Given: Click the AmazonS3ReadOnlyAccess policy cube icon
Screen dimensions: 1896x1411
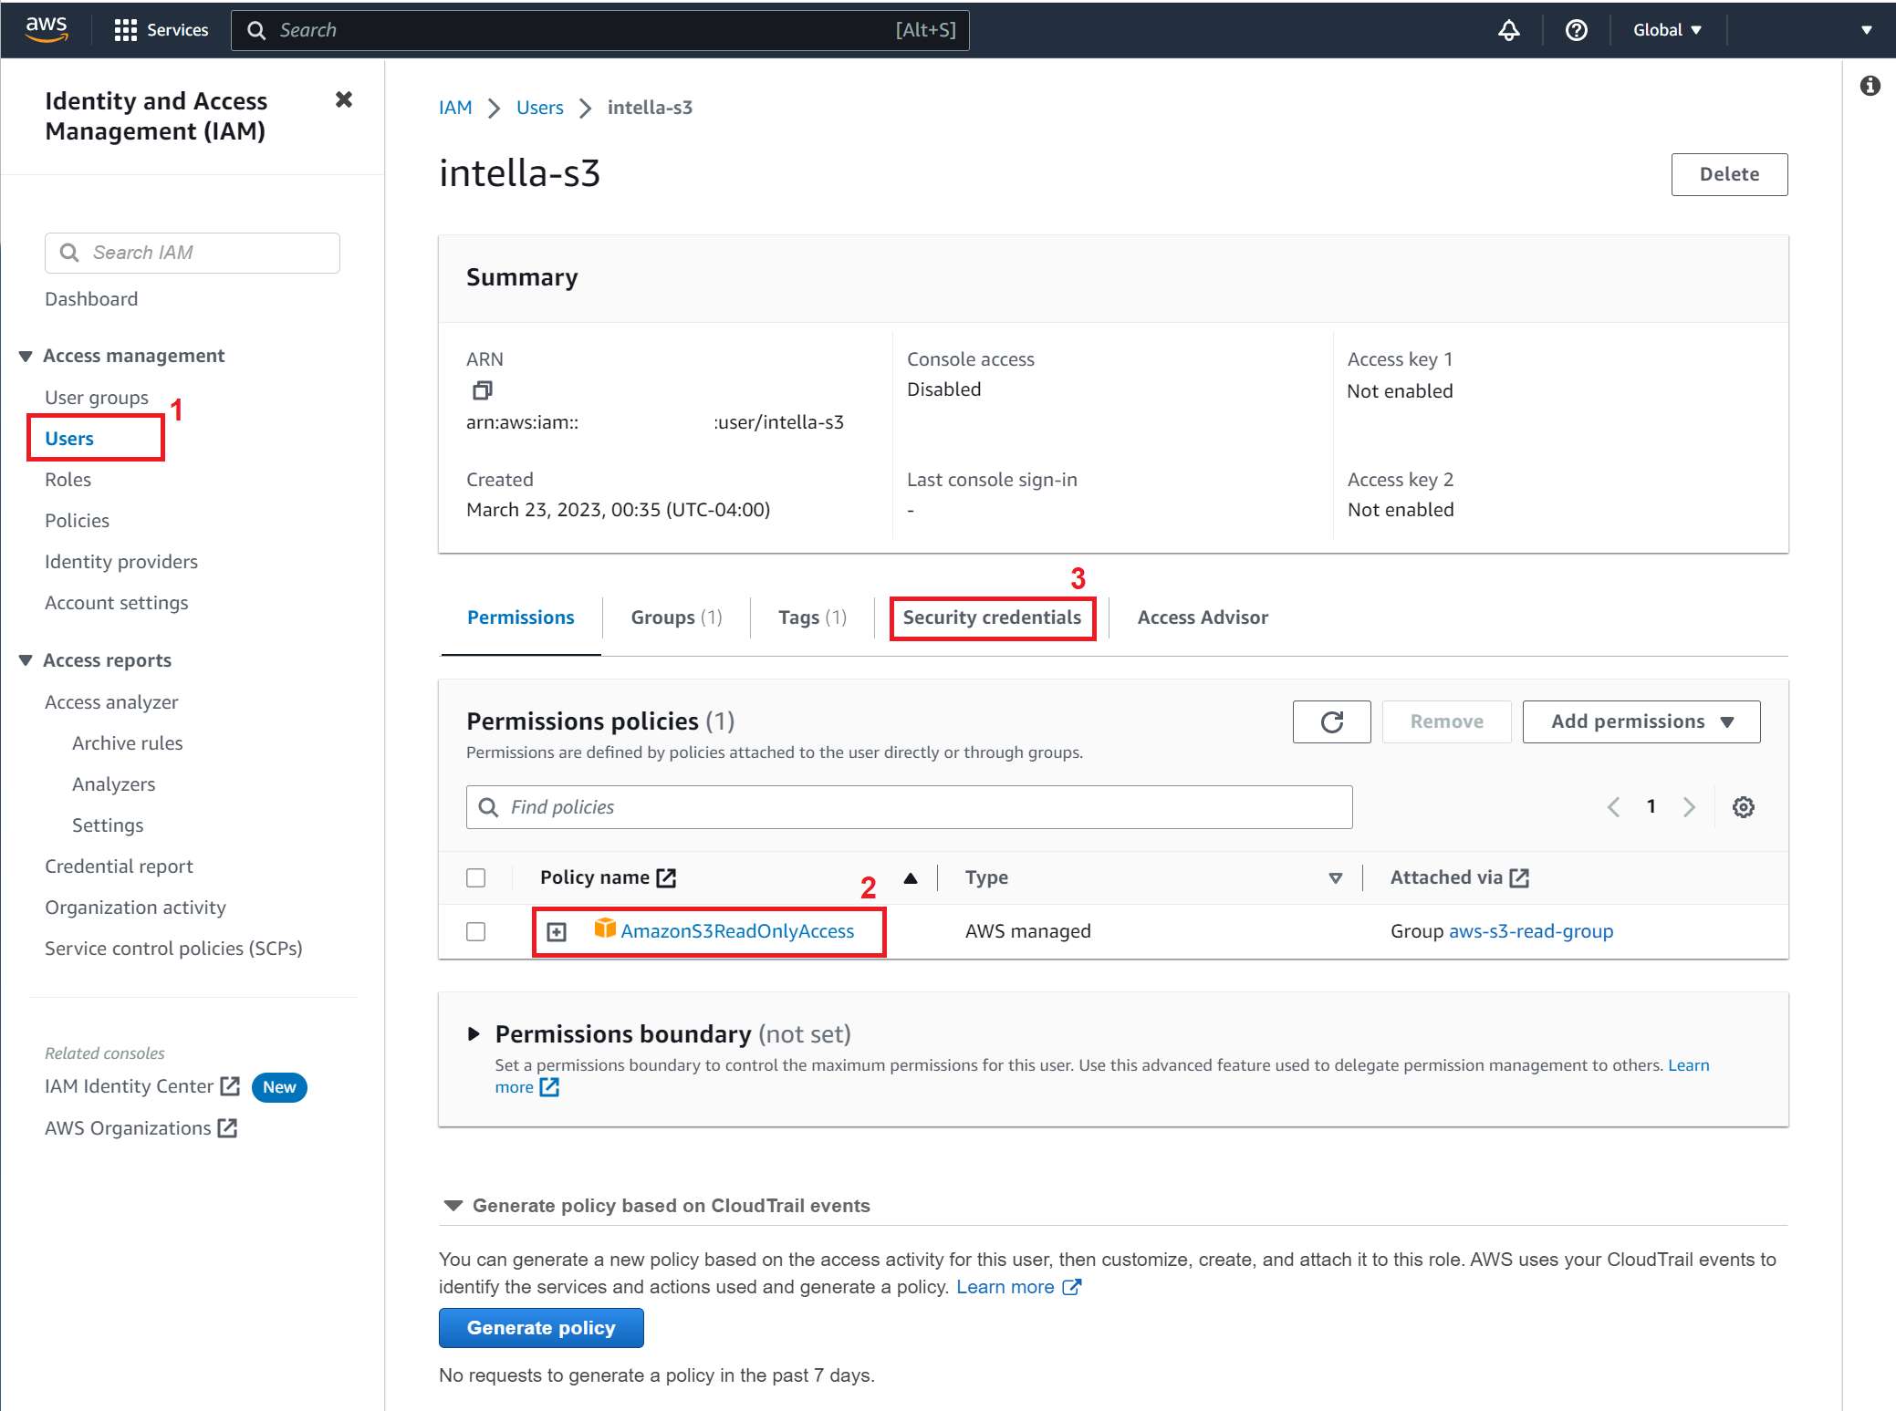Looking at the screenshot, I should pyautogui.click(x=604, y=929).
